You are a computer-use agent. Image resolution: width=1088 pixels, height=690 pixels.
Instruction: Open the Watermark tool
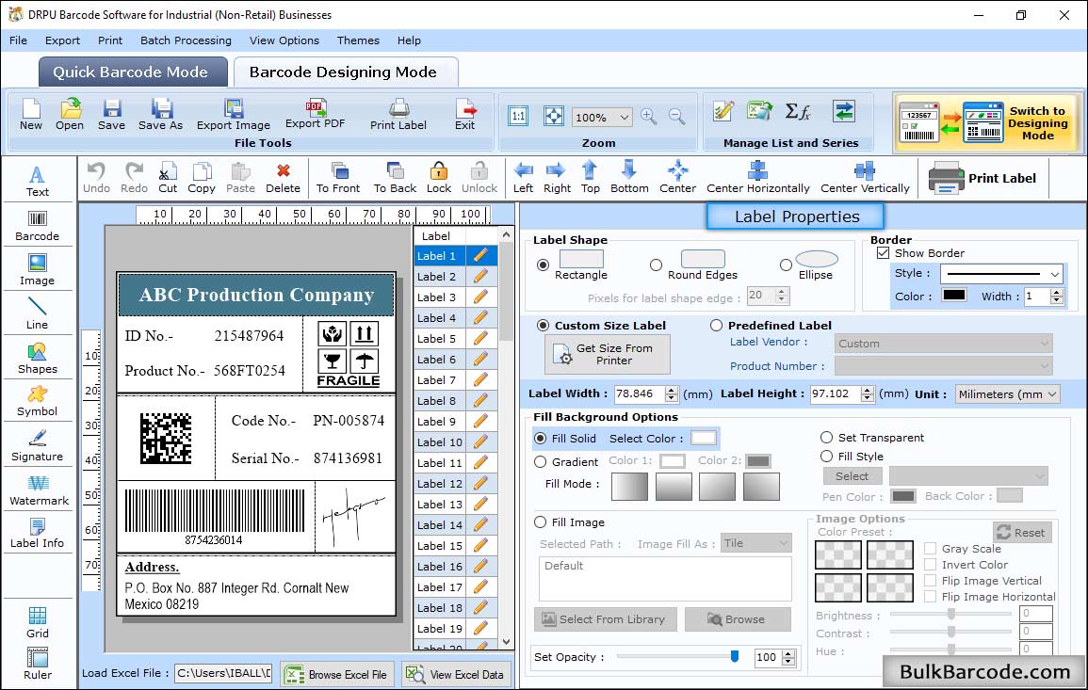tap(38, 490)
